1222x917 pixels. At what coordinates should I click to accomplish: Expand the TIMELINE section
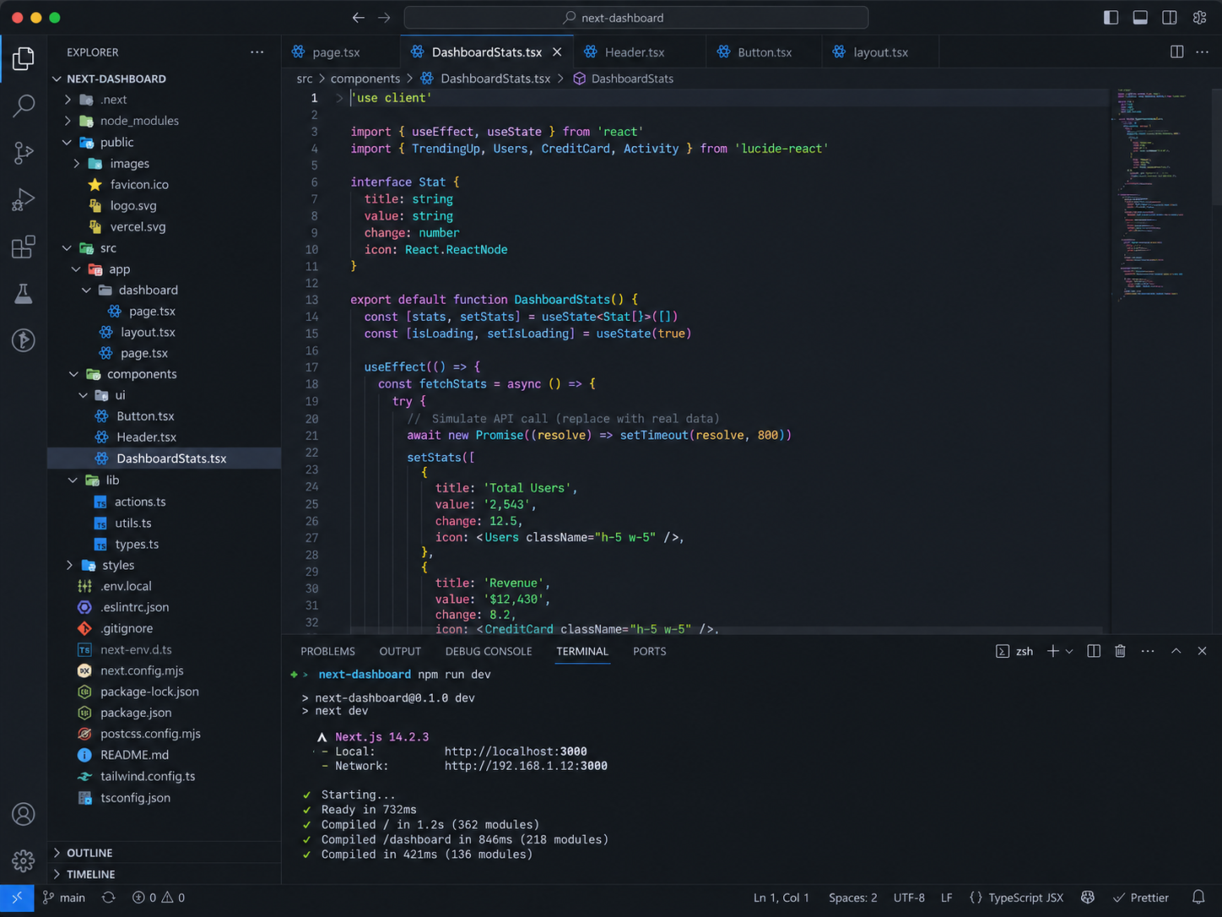click(164, 874)
